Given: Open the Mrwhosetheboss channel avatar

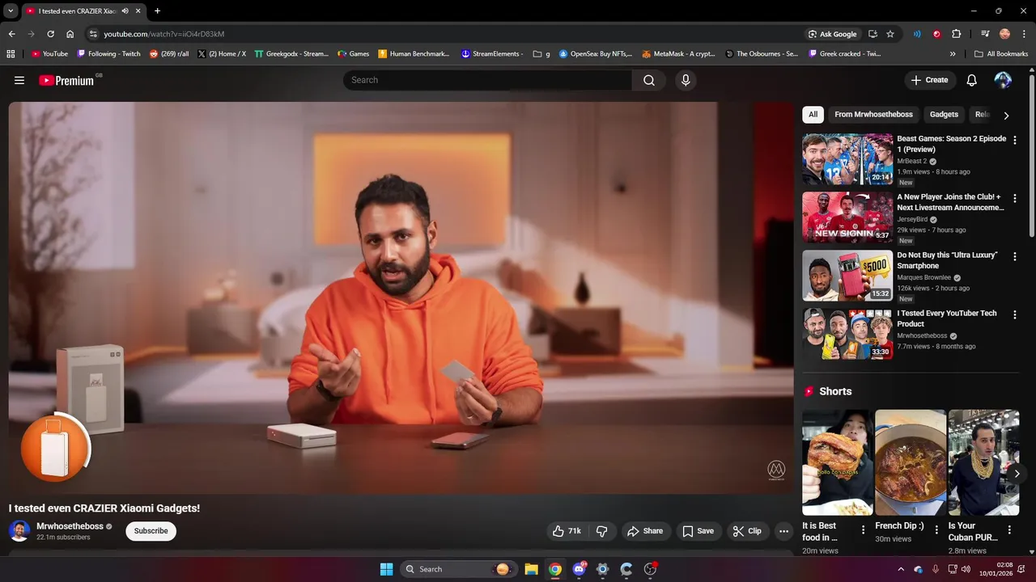Looking at the screenshot, I should click(19, 531).
